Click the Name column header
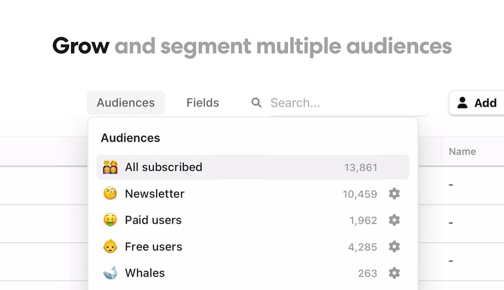 pos(462,151)
